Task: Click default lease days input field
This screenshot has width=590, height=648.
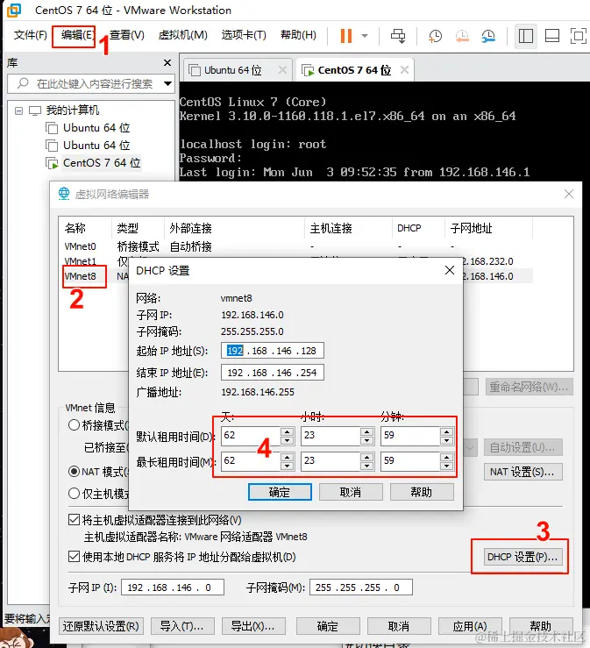Action: [252, 436]
